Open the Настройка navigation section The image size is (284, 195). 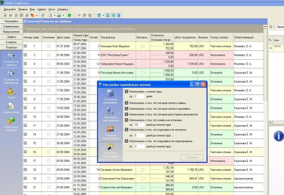(x=11, y=21)
